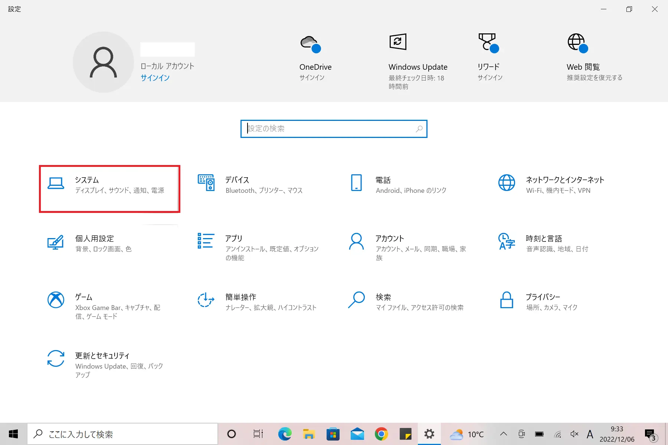The image size is (668, 445).
Task: Open the プライバシー padlock icon
Action: (507, 300)
